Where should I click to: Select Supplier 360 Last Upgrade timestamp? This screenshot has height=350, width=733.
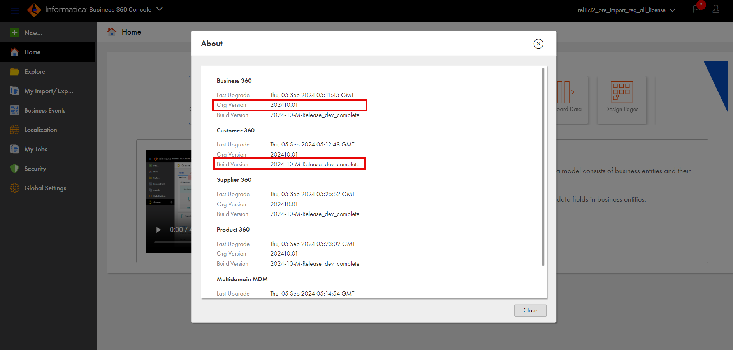313,194
